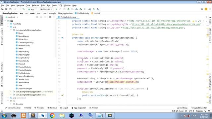This screenshot has height=119, width=212.
Task: Open the Terminal tool window
Action: tap(52, 108)
